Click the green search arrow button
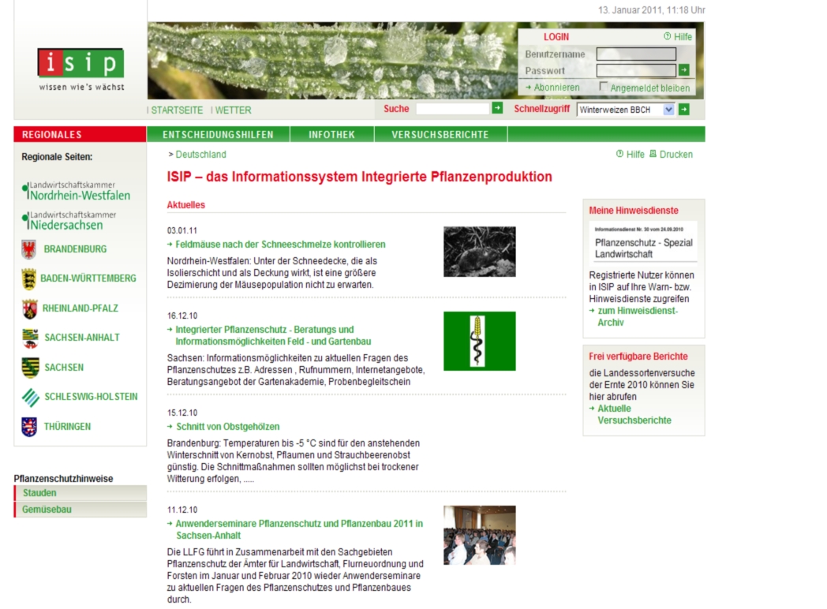 (x=497, y=109)
